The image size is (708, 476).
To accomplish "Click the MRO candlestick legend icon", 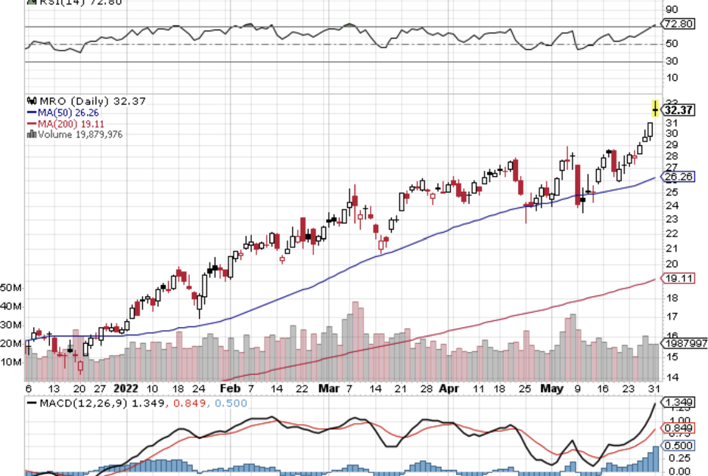I will tap(31, 100).
